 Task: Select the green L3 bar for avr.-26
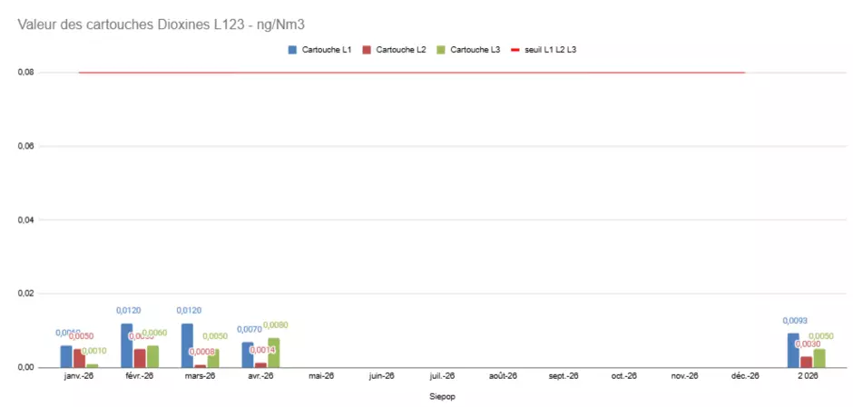point(273,353)
